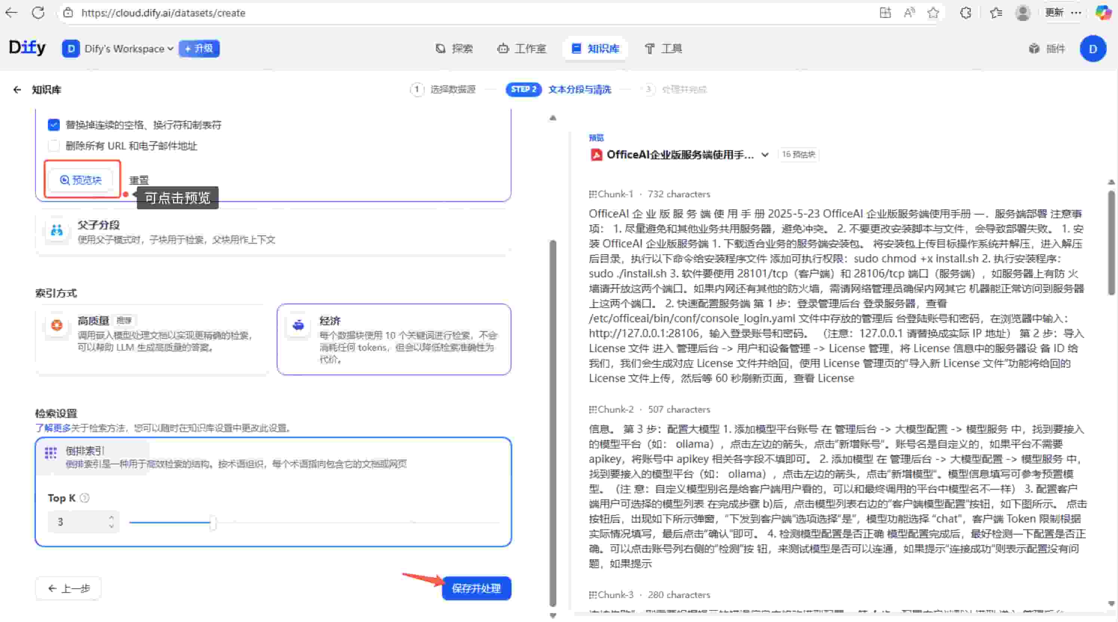
Task: Open the OfficeAI document preview chevron
Action: pyautogui.click(x=765, y=154)
